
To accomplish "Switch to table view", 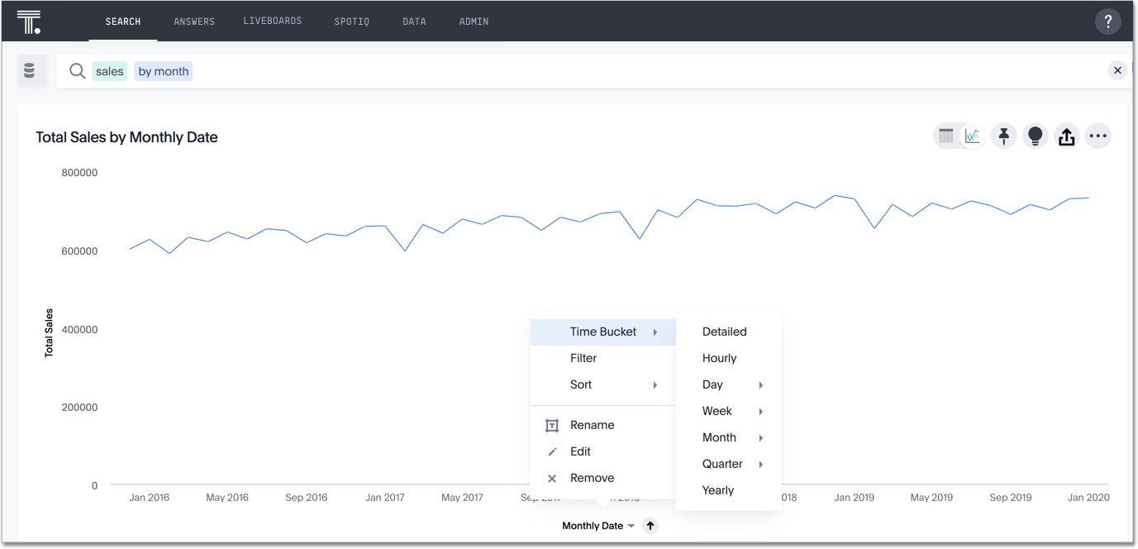I will [947, 136].
